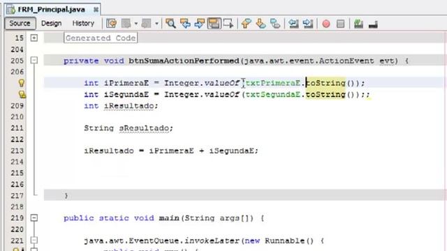Click the warning hint on iSegundaE line

point(22,95)
